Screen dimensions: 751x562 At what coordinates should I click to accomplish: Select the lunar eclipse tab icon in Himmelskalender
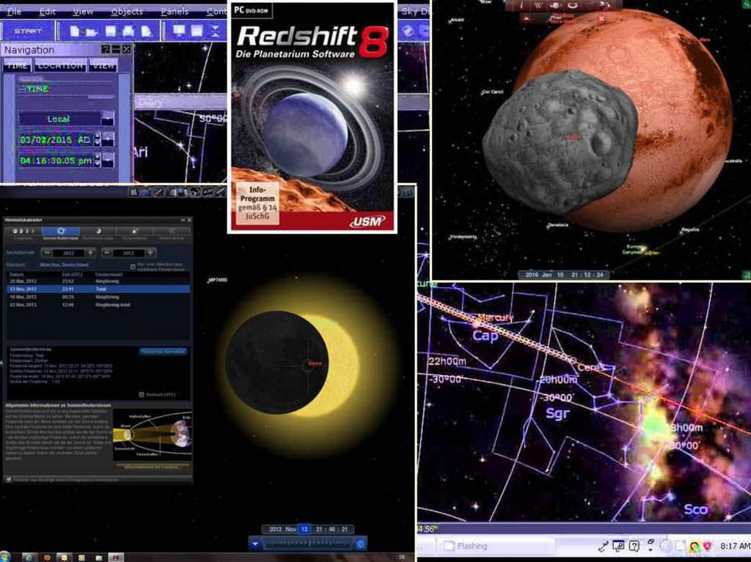(x=98, y=233)
